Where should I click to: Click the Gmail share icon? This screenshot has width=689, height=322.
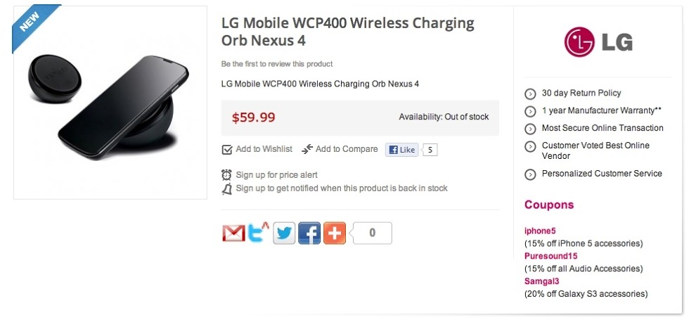(233, 233)
